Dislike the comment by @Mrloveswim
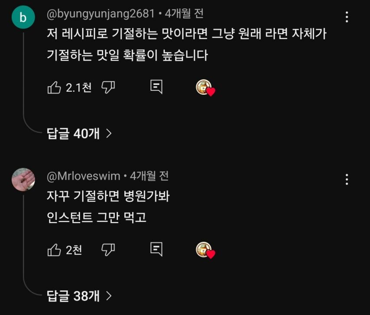Viewport: 370px width, 315px height. tap(108, 250)
